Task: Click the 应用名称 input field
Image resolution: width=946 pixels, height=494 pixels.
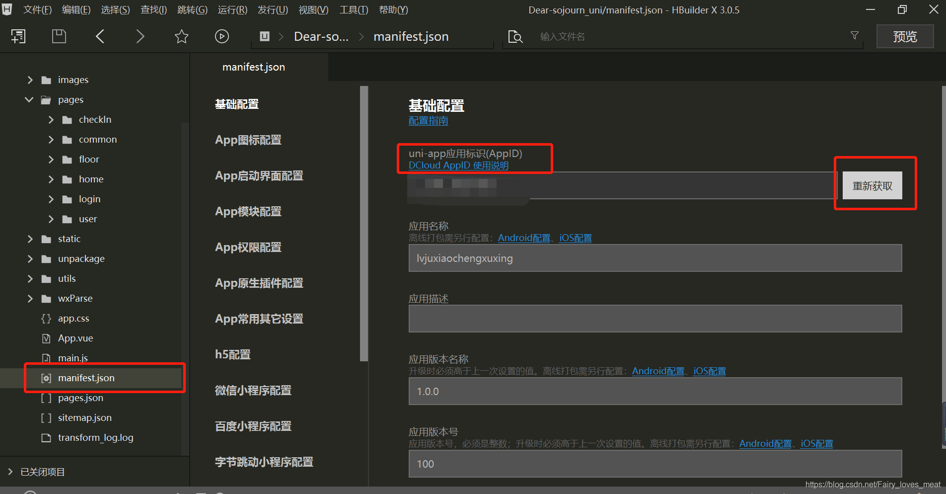Action: pos(655,258)
